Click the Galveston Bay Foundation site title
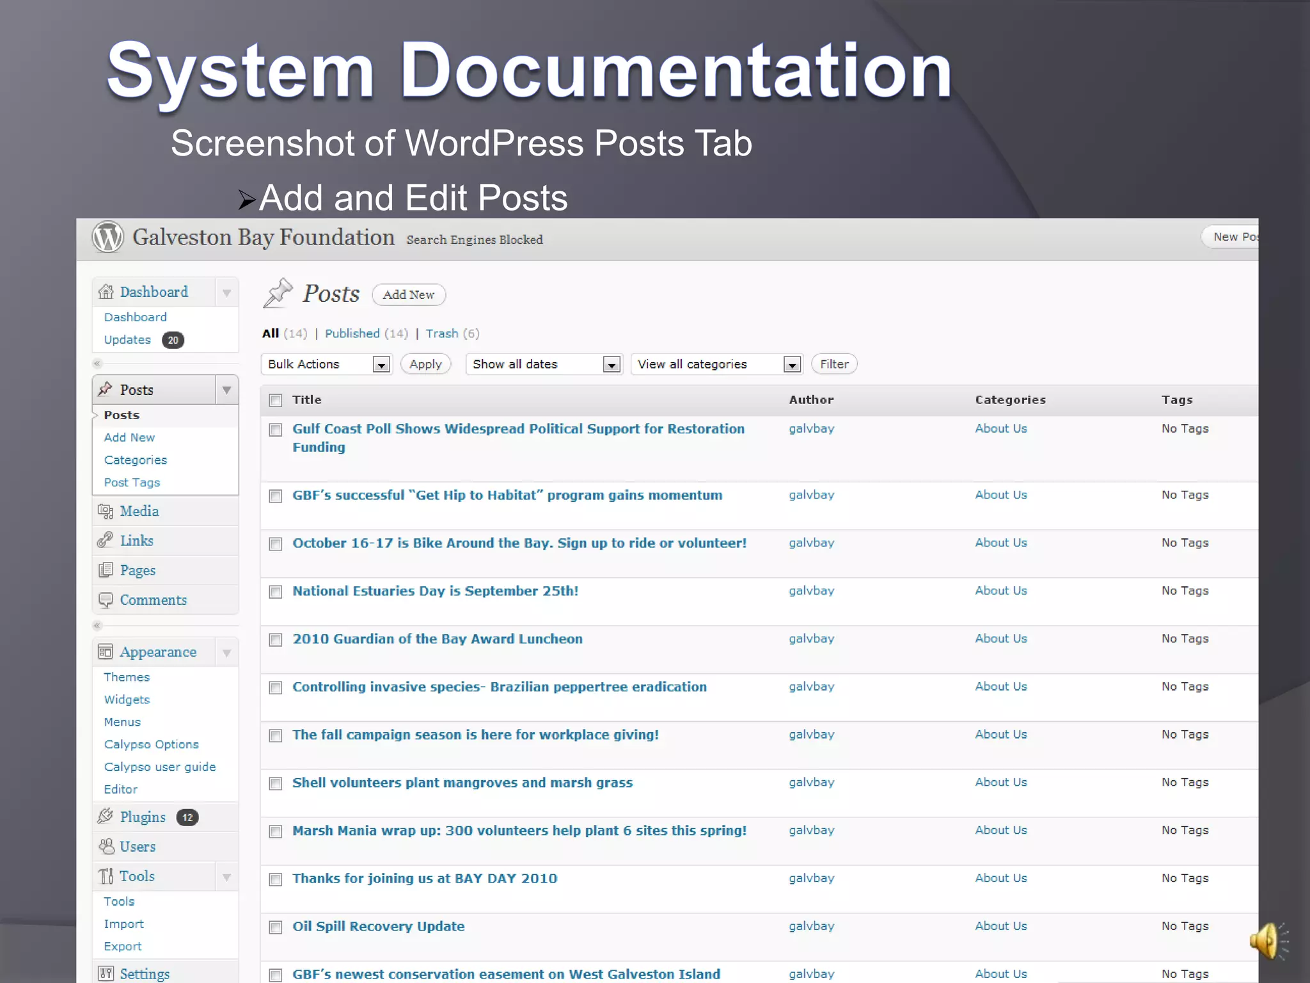Screen dimensions: 1310x983 [x=264, y=237]
